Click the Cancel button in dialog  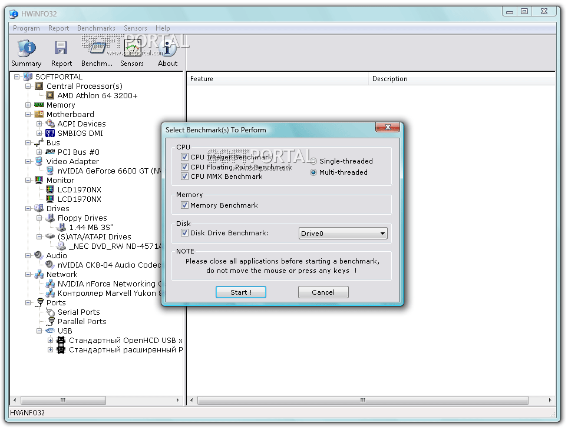[x=323, y=292]
